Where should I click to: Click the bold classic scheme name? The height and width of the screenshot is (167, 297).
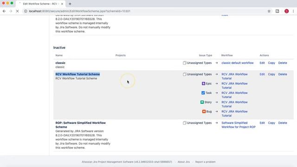(x=60, y=63)
